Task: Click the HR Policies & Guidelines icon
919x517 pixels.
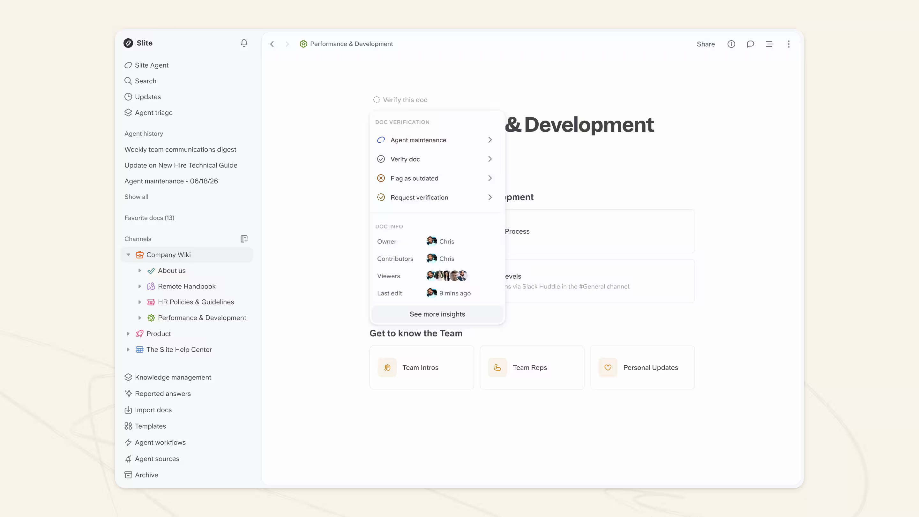Action: coord(151,302)
